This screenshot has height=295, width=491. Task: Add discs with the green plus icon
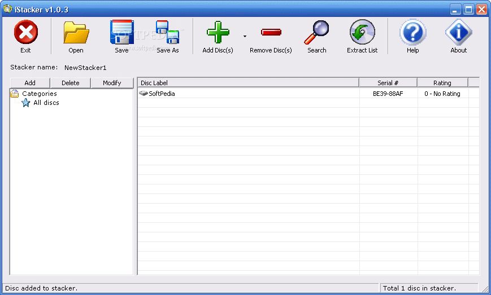coord(218,32)
